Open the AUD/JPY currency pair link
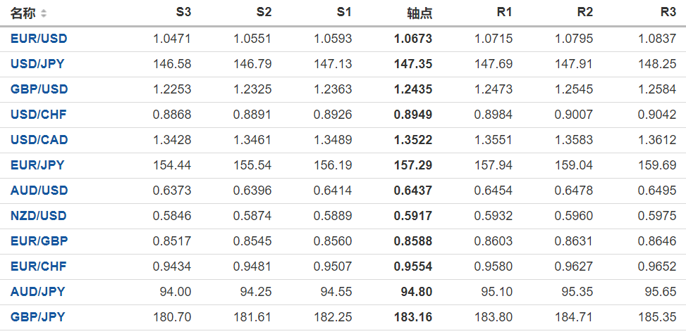The height and width of the screenshot is (334, 686). [x=37, y=292]
